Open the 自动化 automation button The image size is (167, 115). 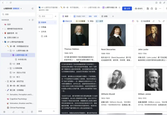(x=139, y=9)
